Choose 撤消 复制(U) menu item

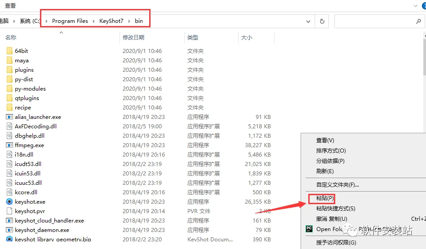(332, 218)
